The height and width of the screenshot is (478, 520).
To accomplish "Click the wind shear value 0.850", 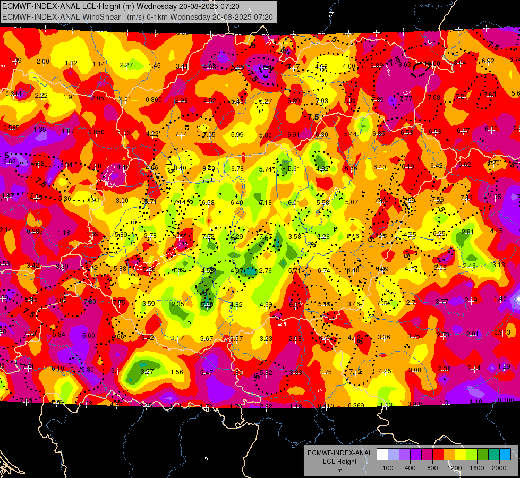I will [97, 132].
